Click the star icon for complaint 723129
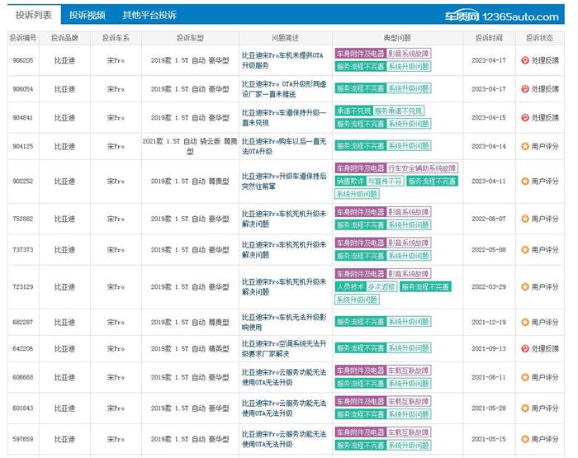This screenshot has width=578, height=458. 524,286
